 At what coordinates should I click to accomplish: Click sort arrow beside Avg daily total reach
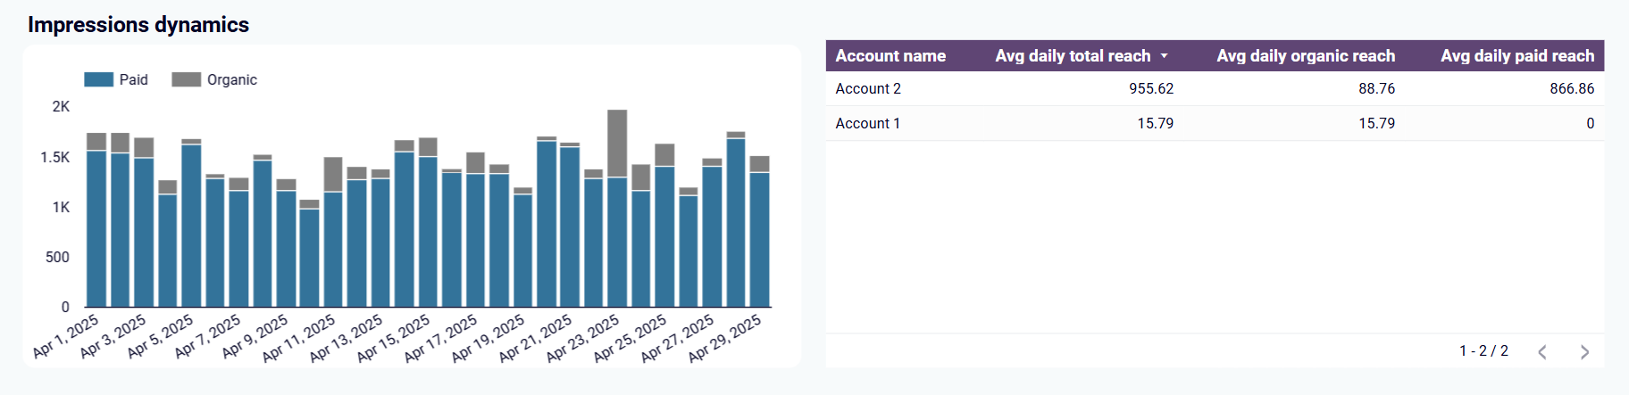1164,56
